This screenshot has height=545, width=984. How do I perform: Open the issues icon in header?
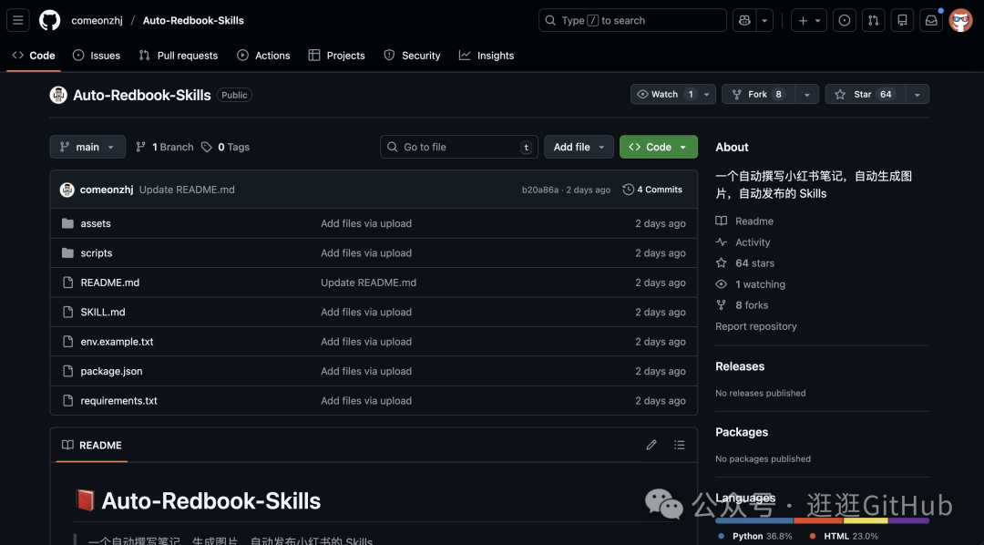point(845,20)
